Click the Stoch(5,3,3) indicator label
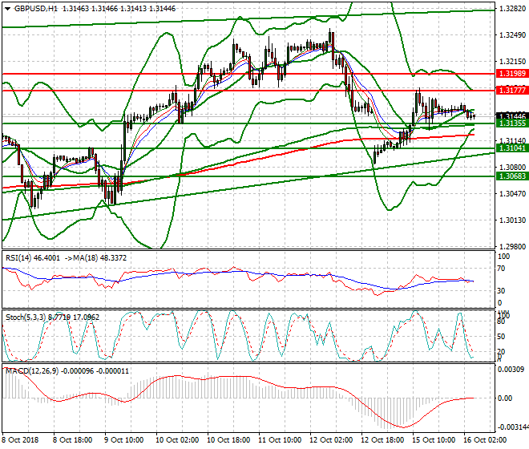This screenshot has width=529, height=449. [26, 318]
